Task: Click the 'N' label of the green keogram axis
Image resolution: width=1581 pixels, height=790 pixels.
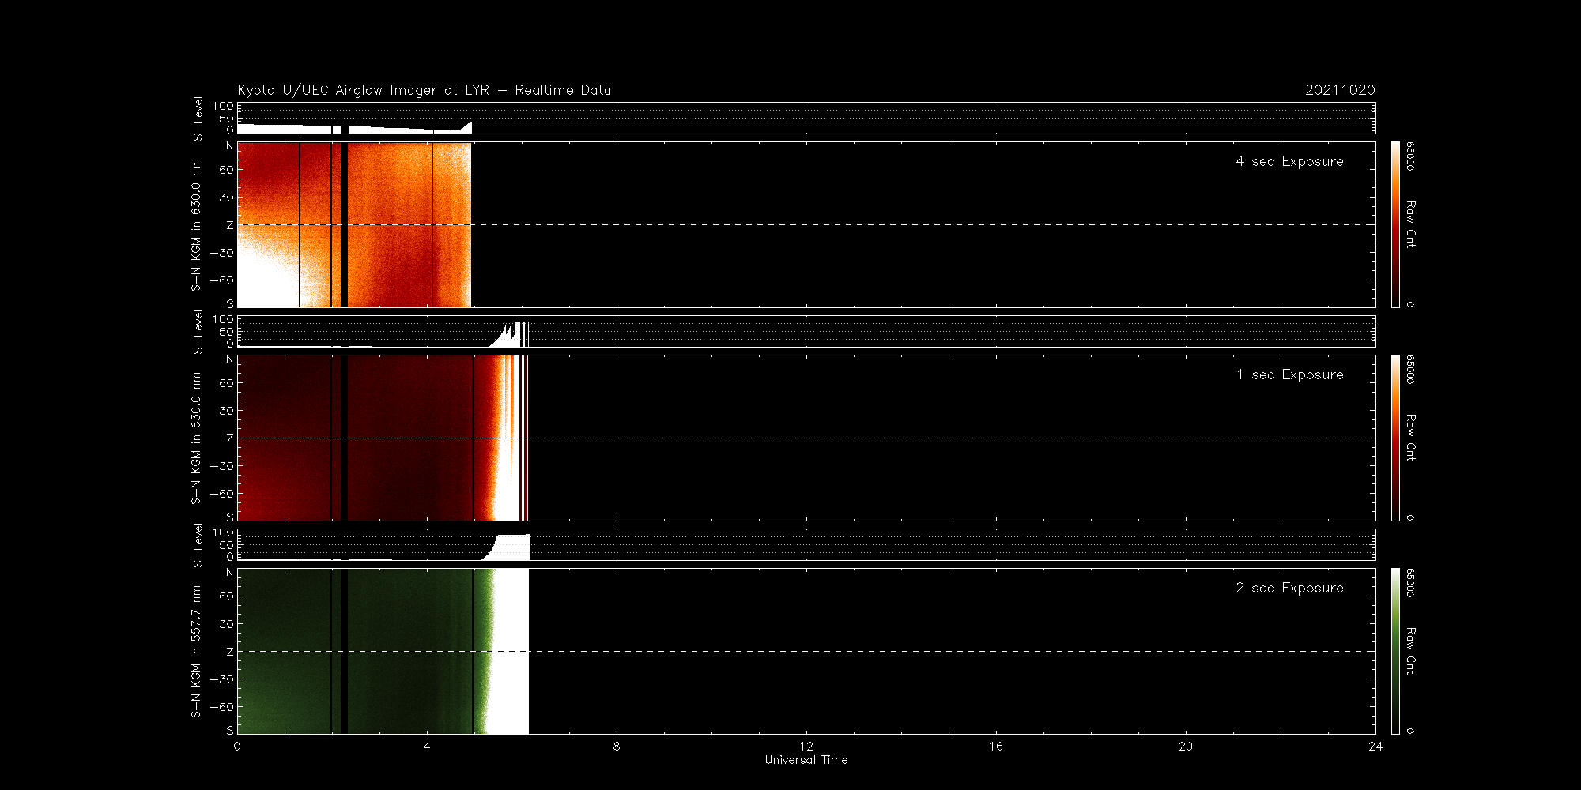Action: pos(230,572)
